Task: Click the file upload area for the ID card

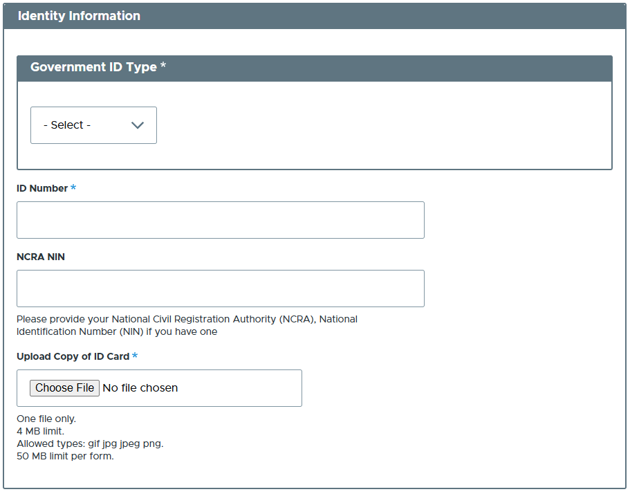Action: (x=159, y=387)
